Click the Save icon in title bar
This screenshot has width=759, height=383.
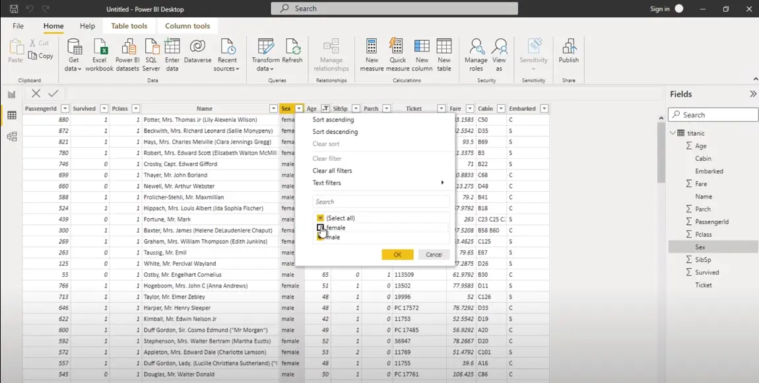[x=14, y=9]
